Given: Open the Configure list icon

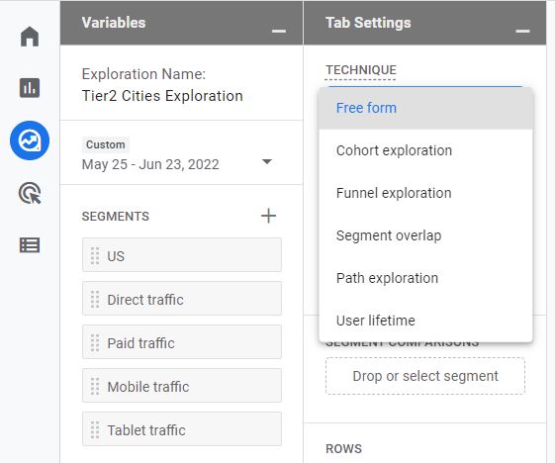Looking at the screenshot, I should coord(30,245).
